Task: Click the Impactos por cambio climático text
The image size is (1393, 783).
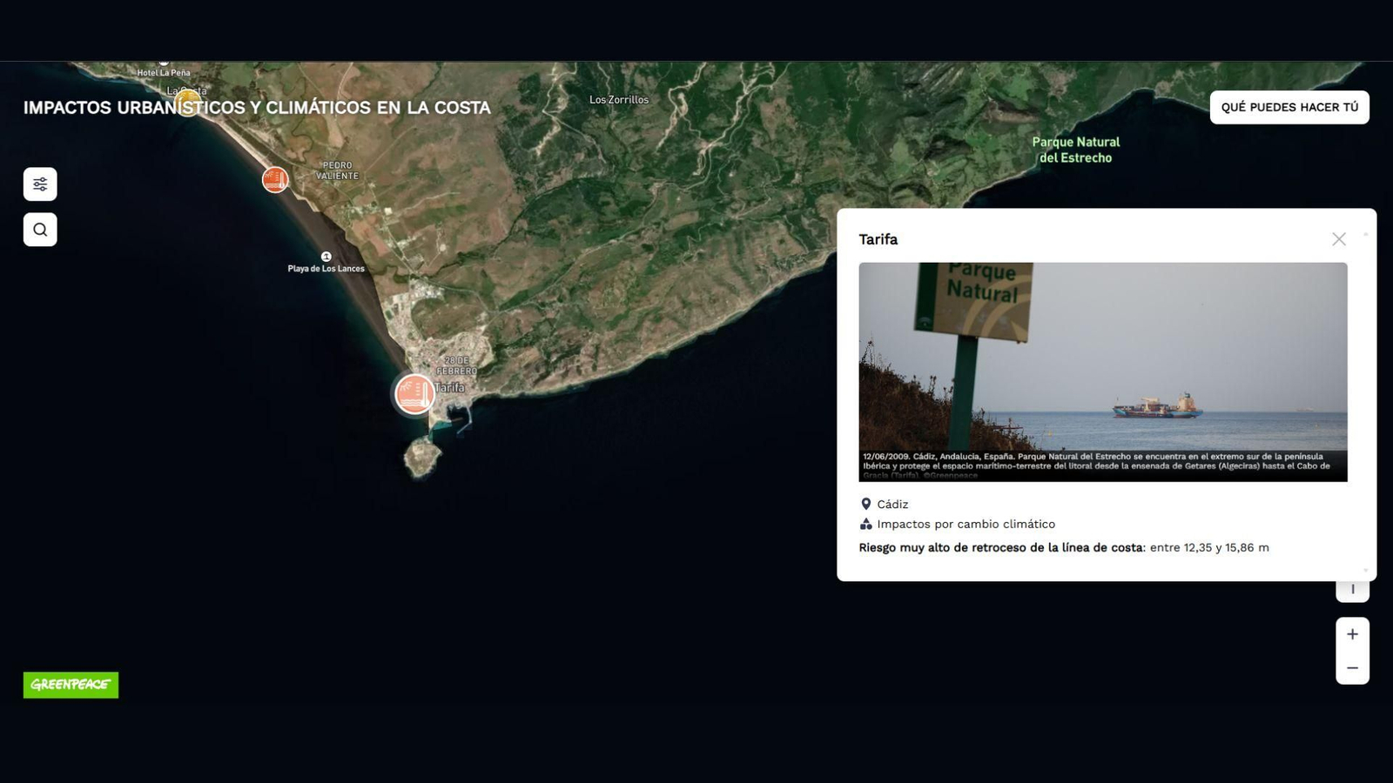Action: [x=966, y=524]
